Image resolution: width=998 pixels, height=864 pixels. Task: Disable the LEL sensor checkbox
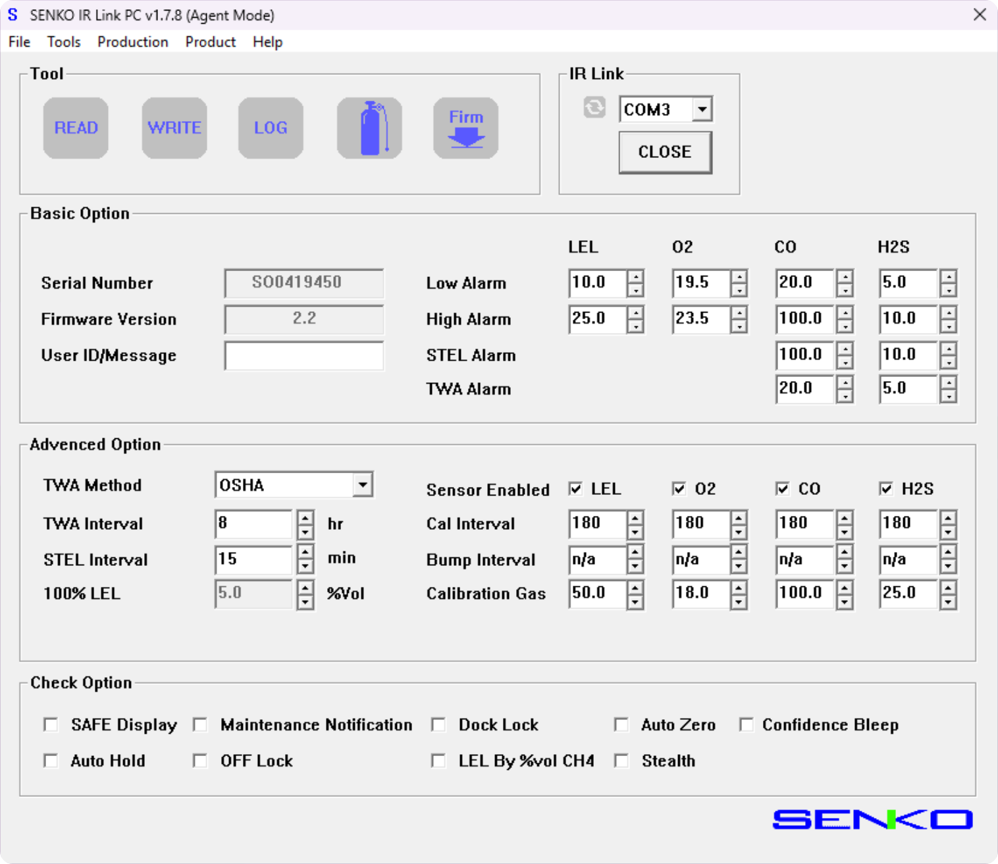575,489
